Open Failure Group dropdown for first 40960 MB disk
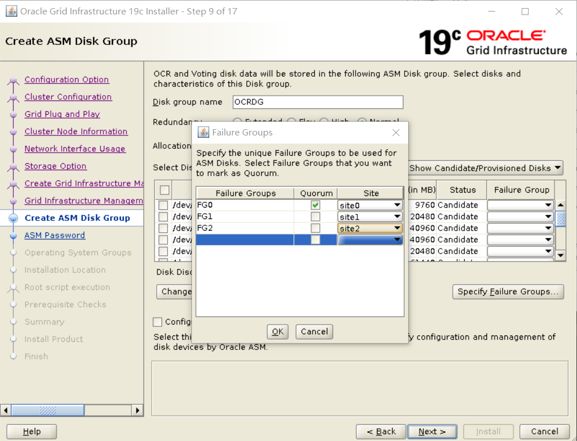This screenshot has height=441, width=577. 521,228
